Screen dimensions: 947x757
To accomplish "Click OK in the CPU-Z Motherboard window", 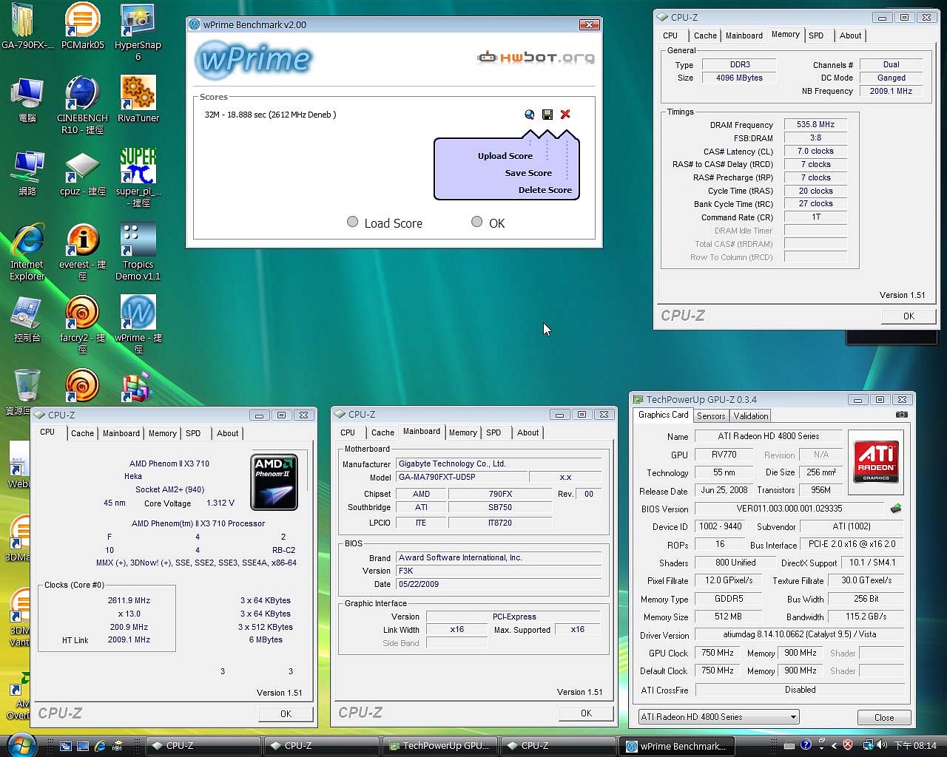I will coord(586,713).
